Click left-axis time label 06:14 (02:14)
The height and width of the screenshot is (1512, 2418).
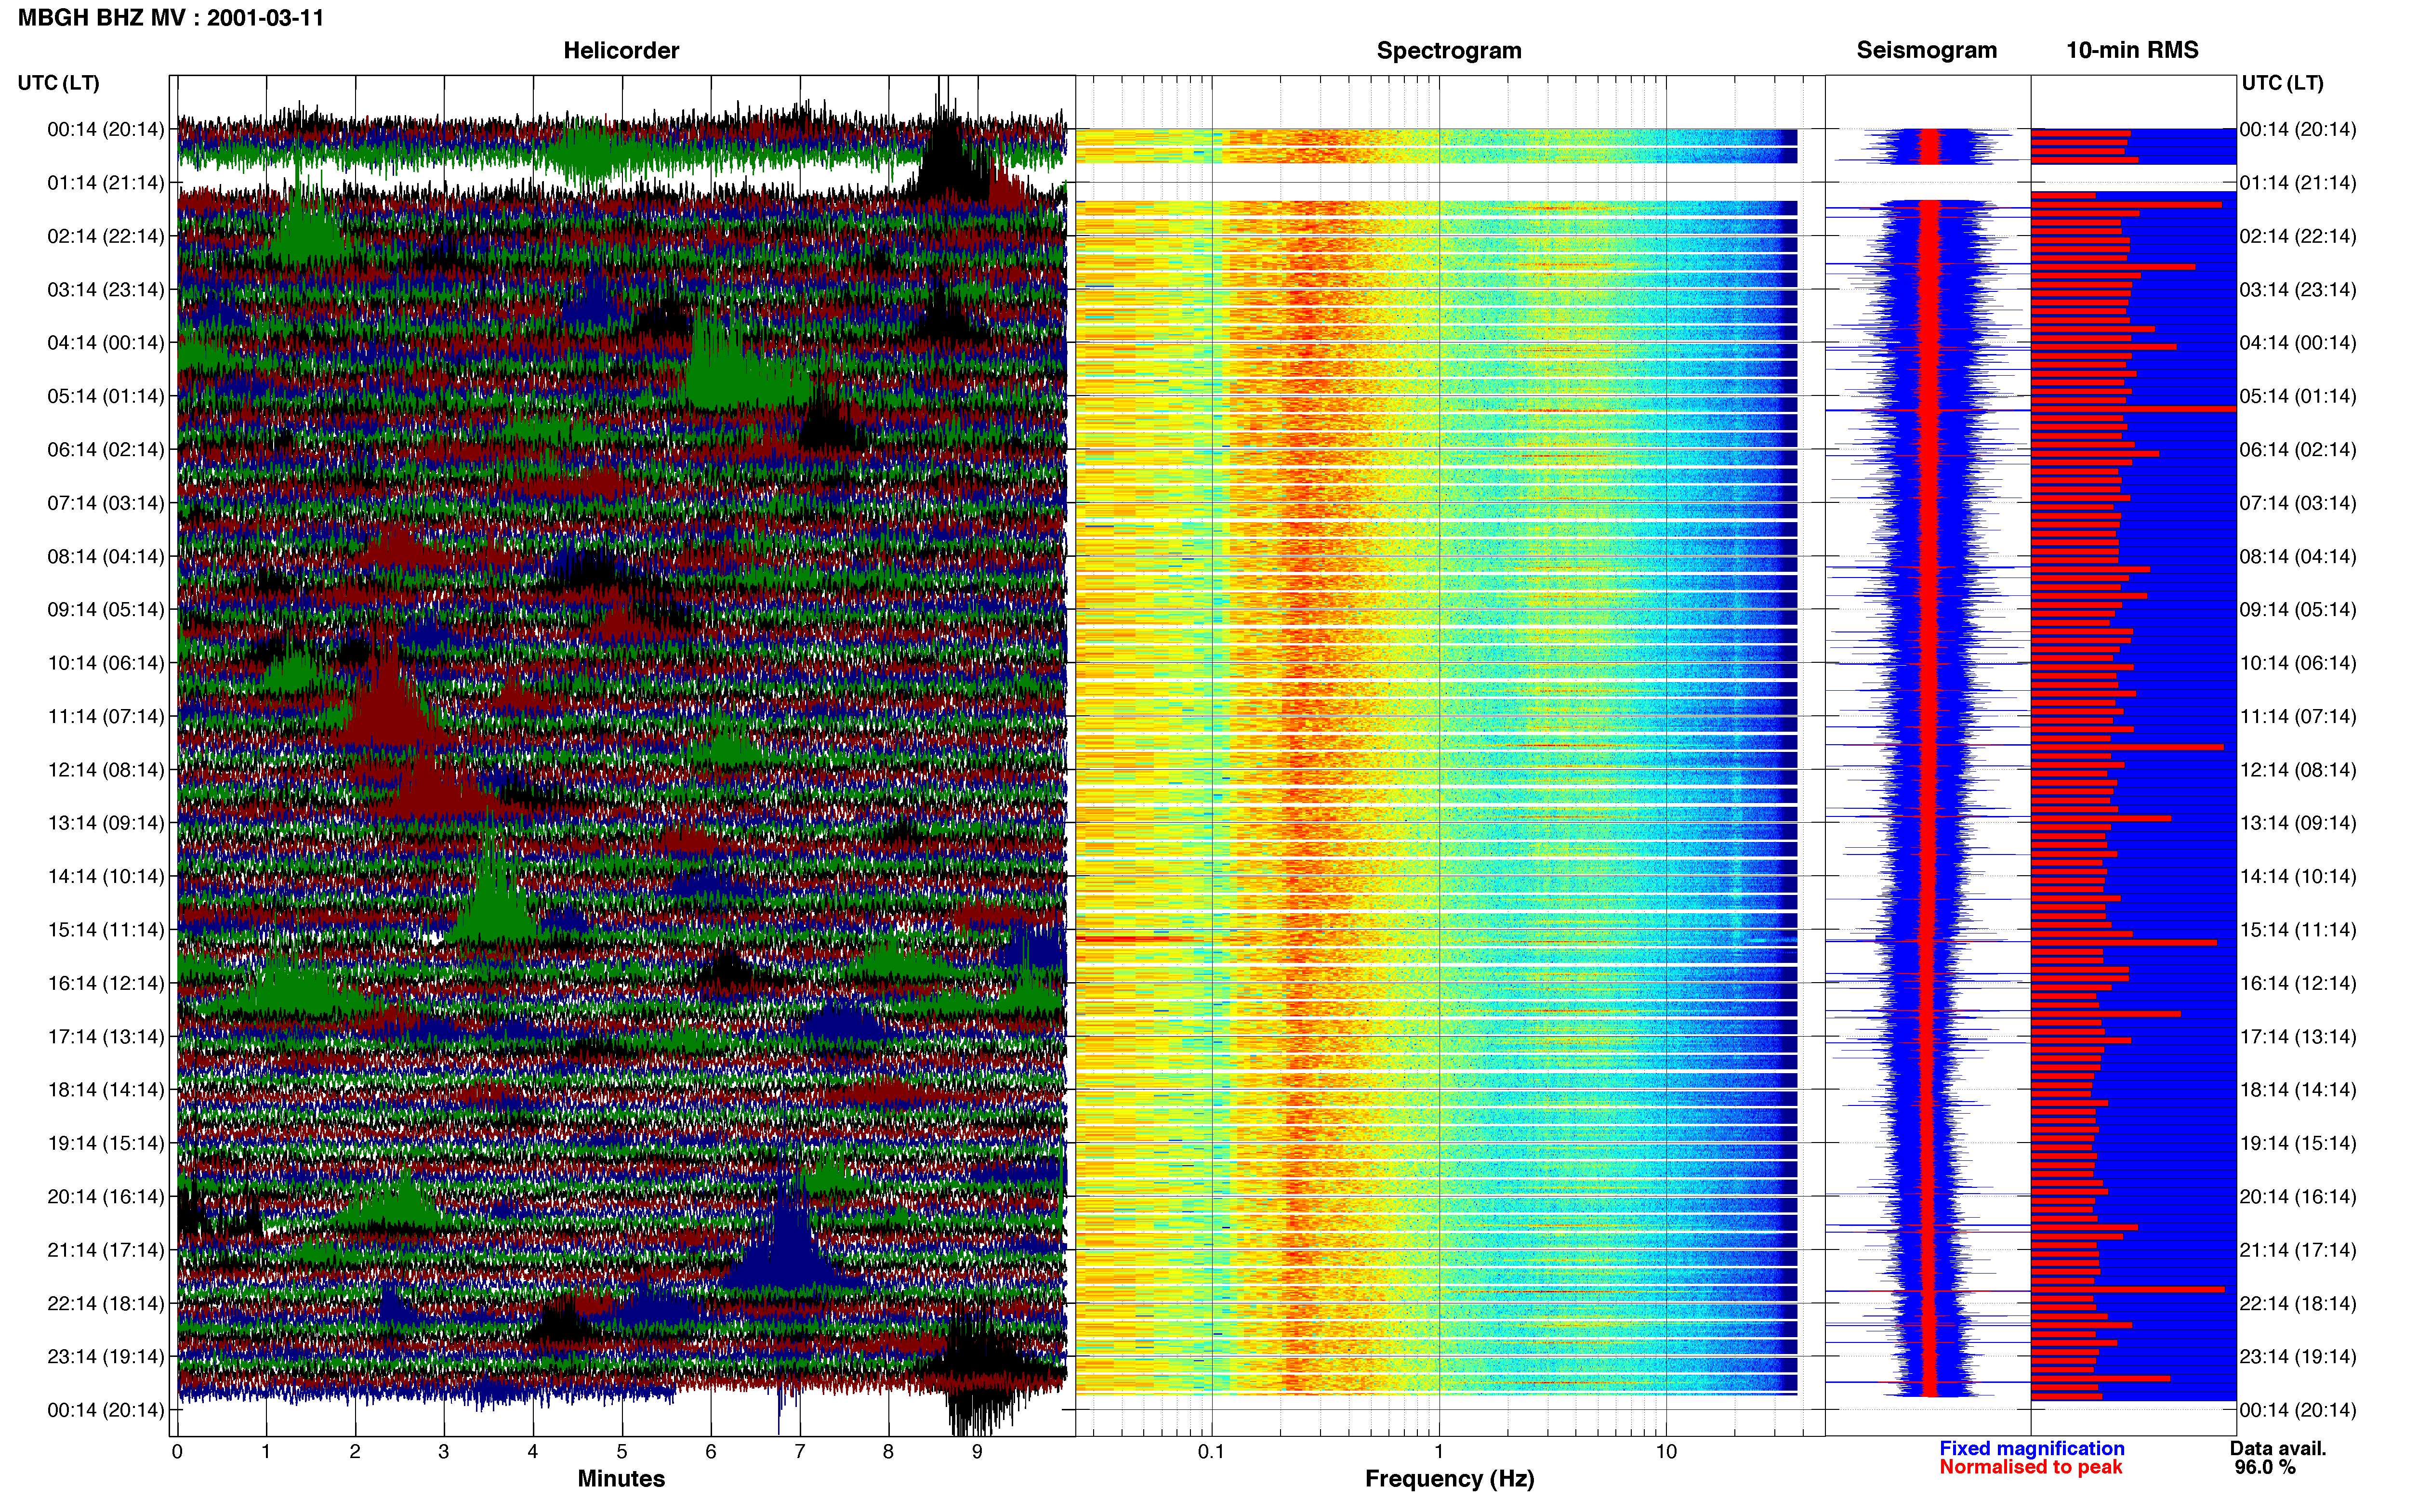(106, 450)
